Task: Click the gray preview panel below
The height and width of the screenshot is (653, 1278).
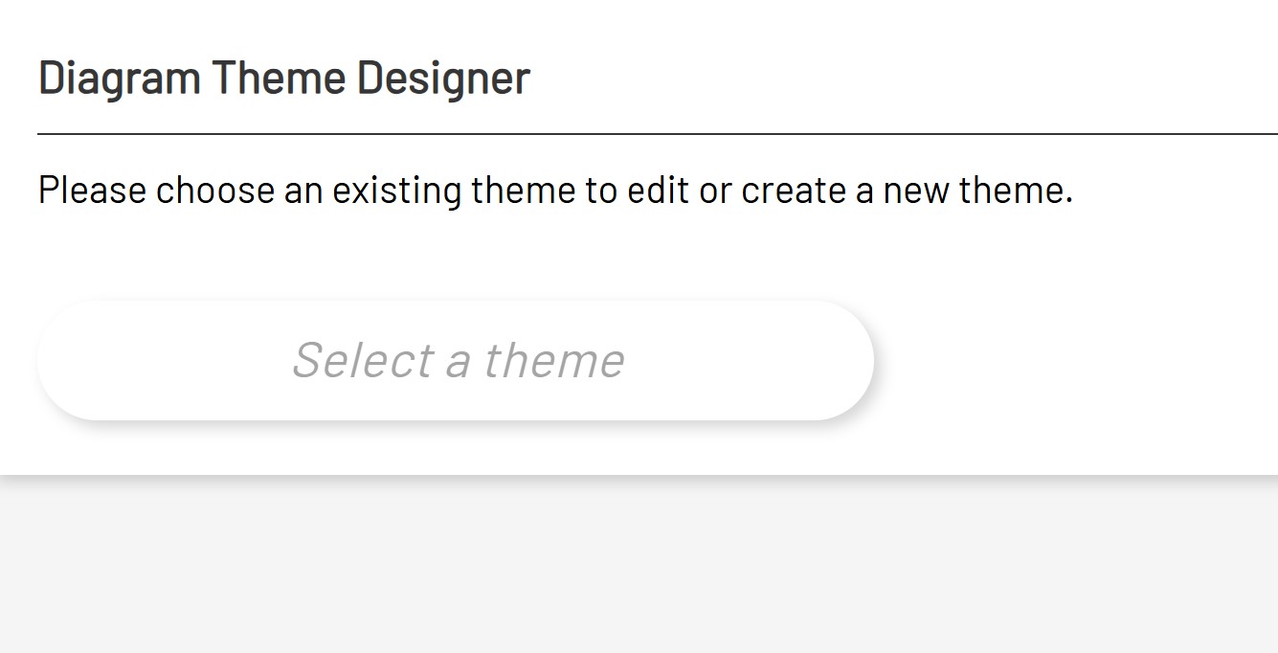Action: click(x=639, y=565)
